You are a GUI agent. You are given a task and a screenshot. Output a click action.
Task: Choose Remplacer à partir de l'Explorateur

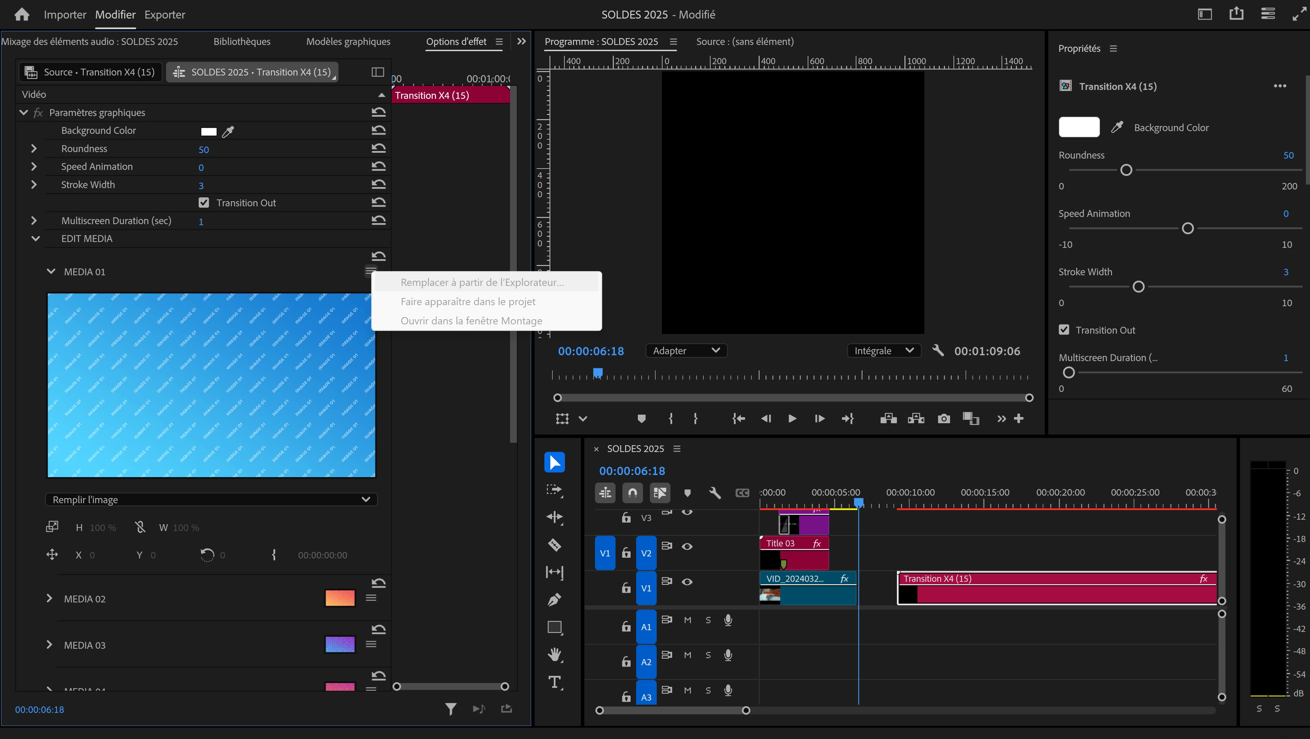point(482,282)
